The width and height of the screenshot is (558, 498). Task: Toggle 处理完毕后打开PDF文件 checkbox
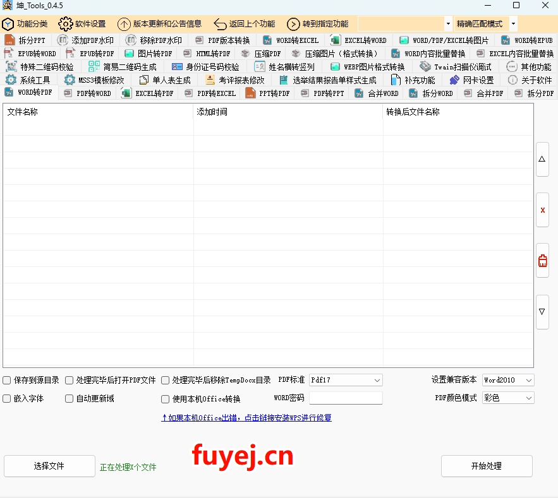pyautogui.click(x=69, y=381)
